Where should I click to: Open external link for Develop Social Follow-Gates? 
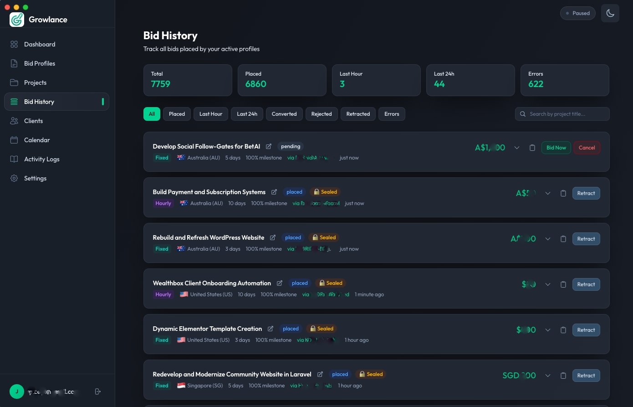coord(269,146)
